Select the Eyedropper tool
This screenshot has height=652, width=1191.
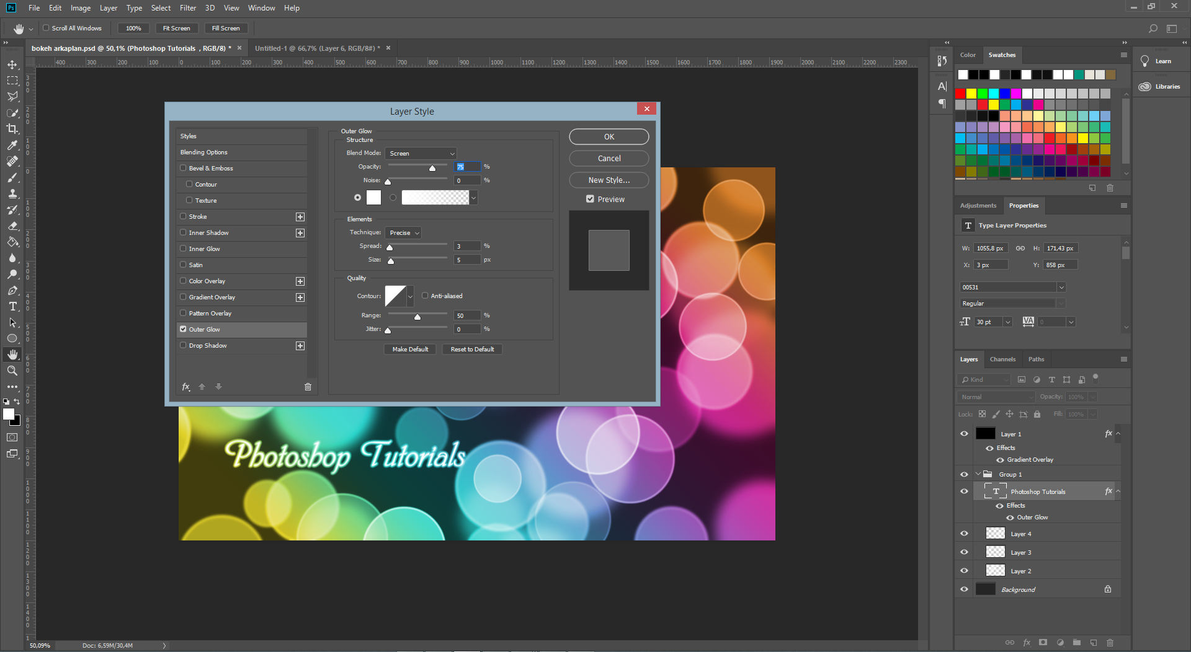[x=12, y=145]
